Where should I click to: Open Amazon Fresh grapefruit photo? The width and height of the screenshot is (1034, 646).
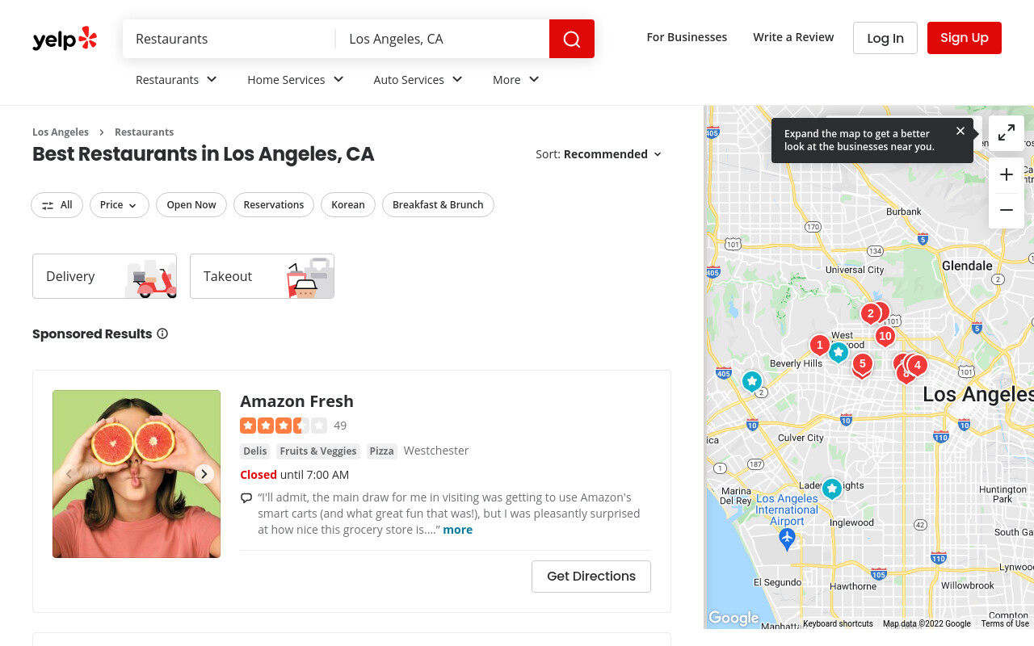137,474
